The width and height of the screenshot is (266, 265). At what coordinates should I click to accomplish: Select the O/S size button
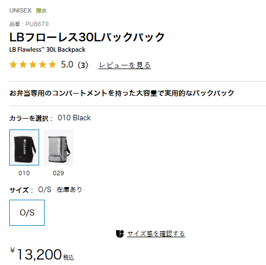(x=27, y=213)
